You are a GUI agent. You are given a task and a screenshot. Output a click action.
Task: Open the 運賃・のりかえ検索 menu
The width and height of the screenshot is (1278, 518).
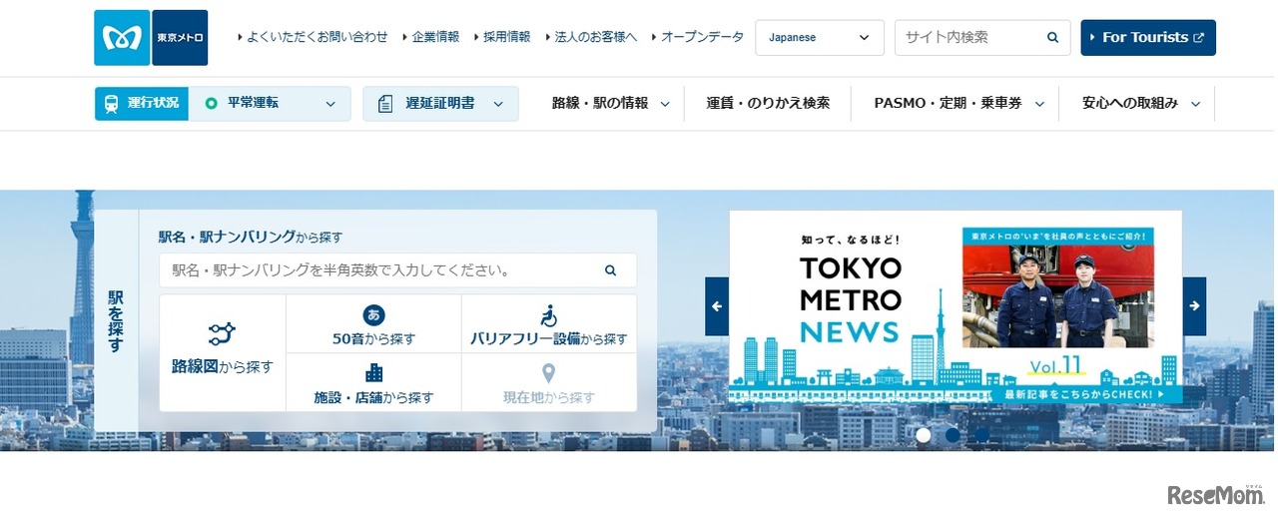coord(768,103)
